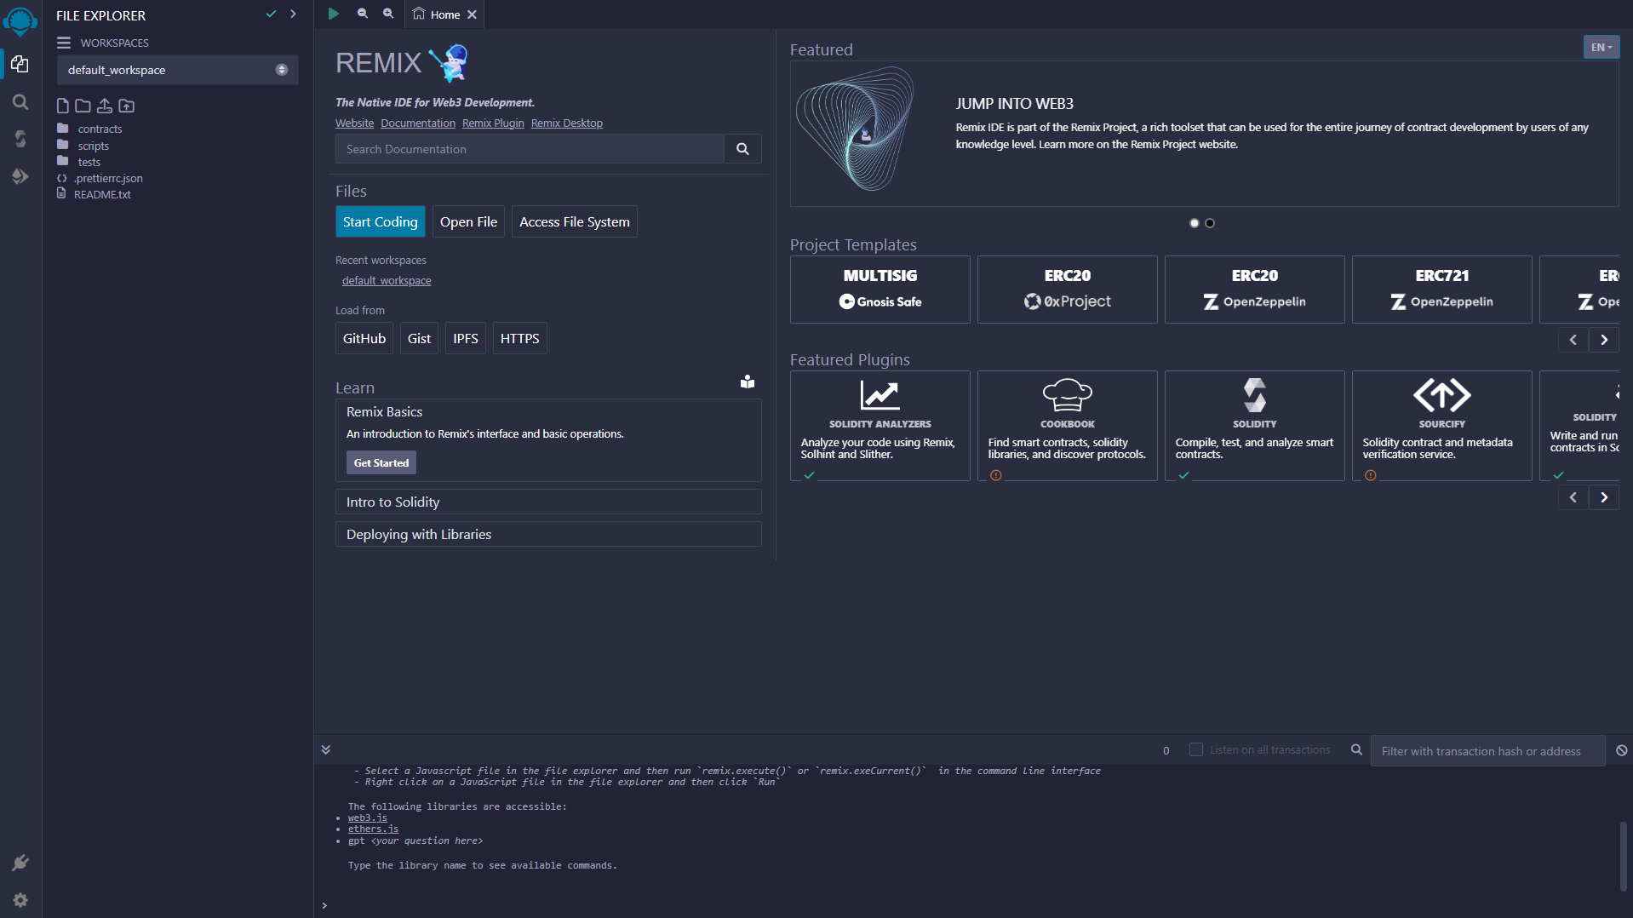1633x918 pixels.
Task: Select the MULTISIG Gnosis Safe template
Action: click(x=880, y=290)
